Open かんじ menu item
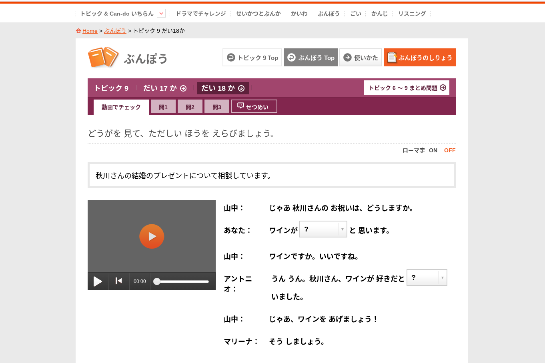This screenshot has height=363, width=545. click(379, 14)
